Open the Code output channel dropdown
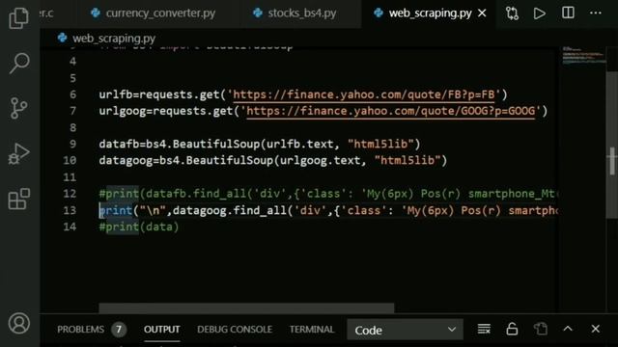This screenshot has width=618, height=347. (x=405, y=330)
